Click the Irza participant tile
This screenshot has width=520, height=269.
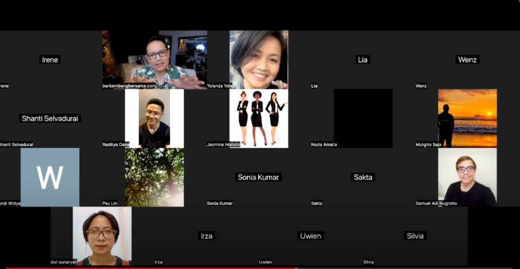pos(207,235)
